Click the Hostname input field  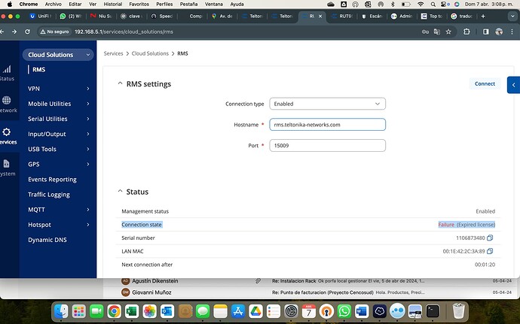[327, 125]
